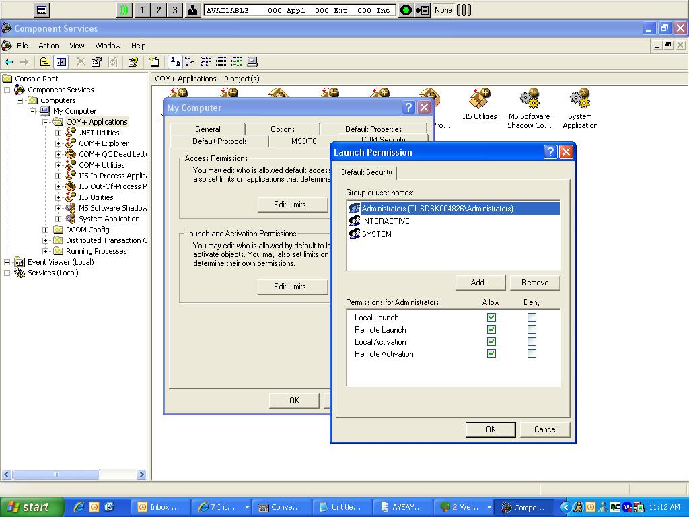Check Deny for Remote Activation

click(x=532, y=354)
